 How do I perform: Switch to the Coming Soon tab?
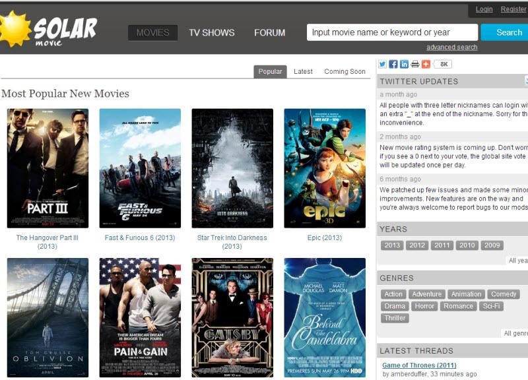(345, 71)
